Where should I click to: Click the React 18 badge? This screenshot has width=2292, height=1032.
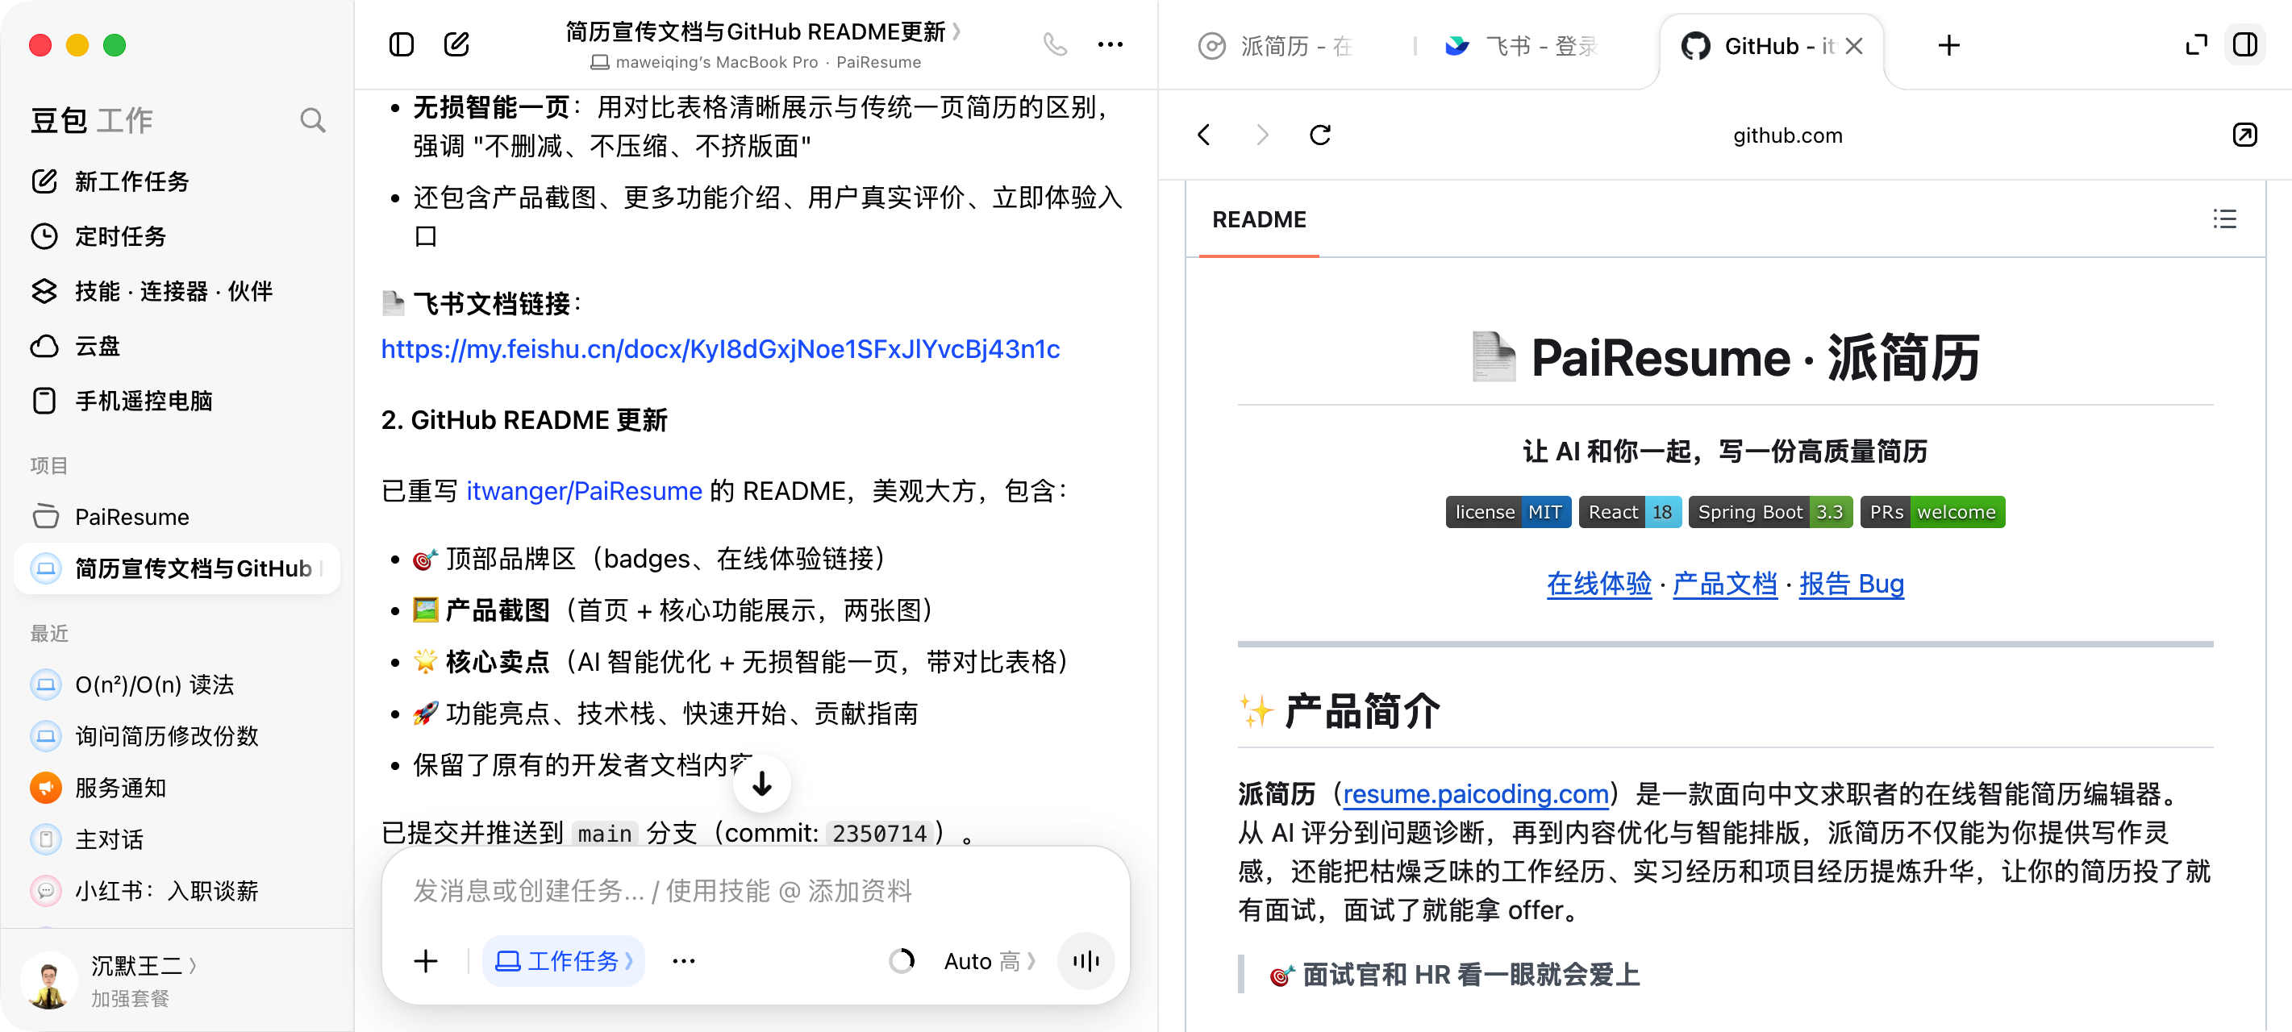pyautogui.click(x=1629, y=513)
